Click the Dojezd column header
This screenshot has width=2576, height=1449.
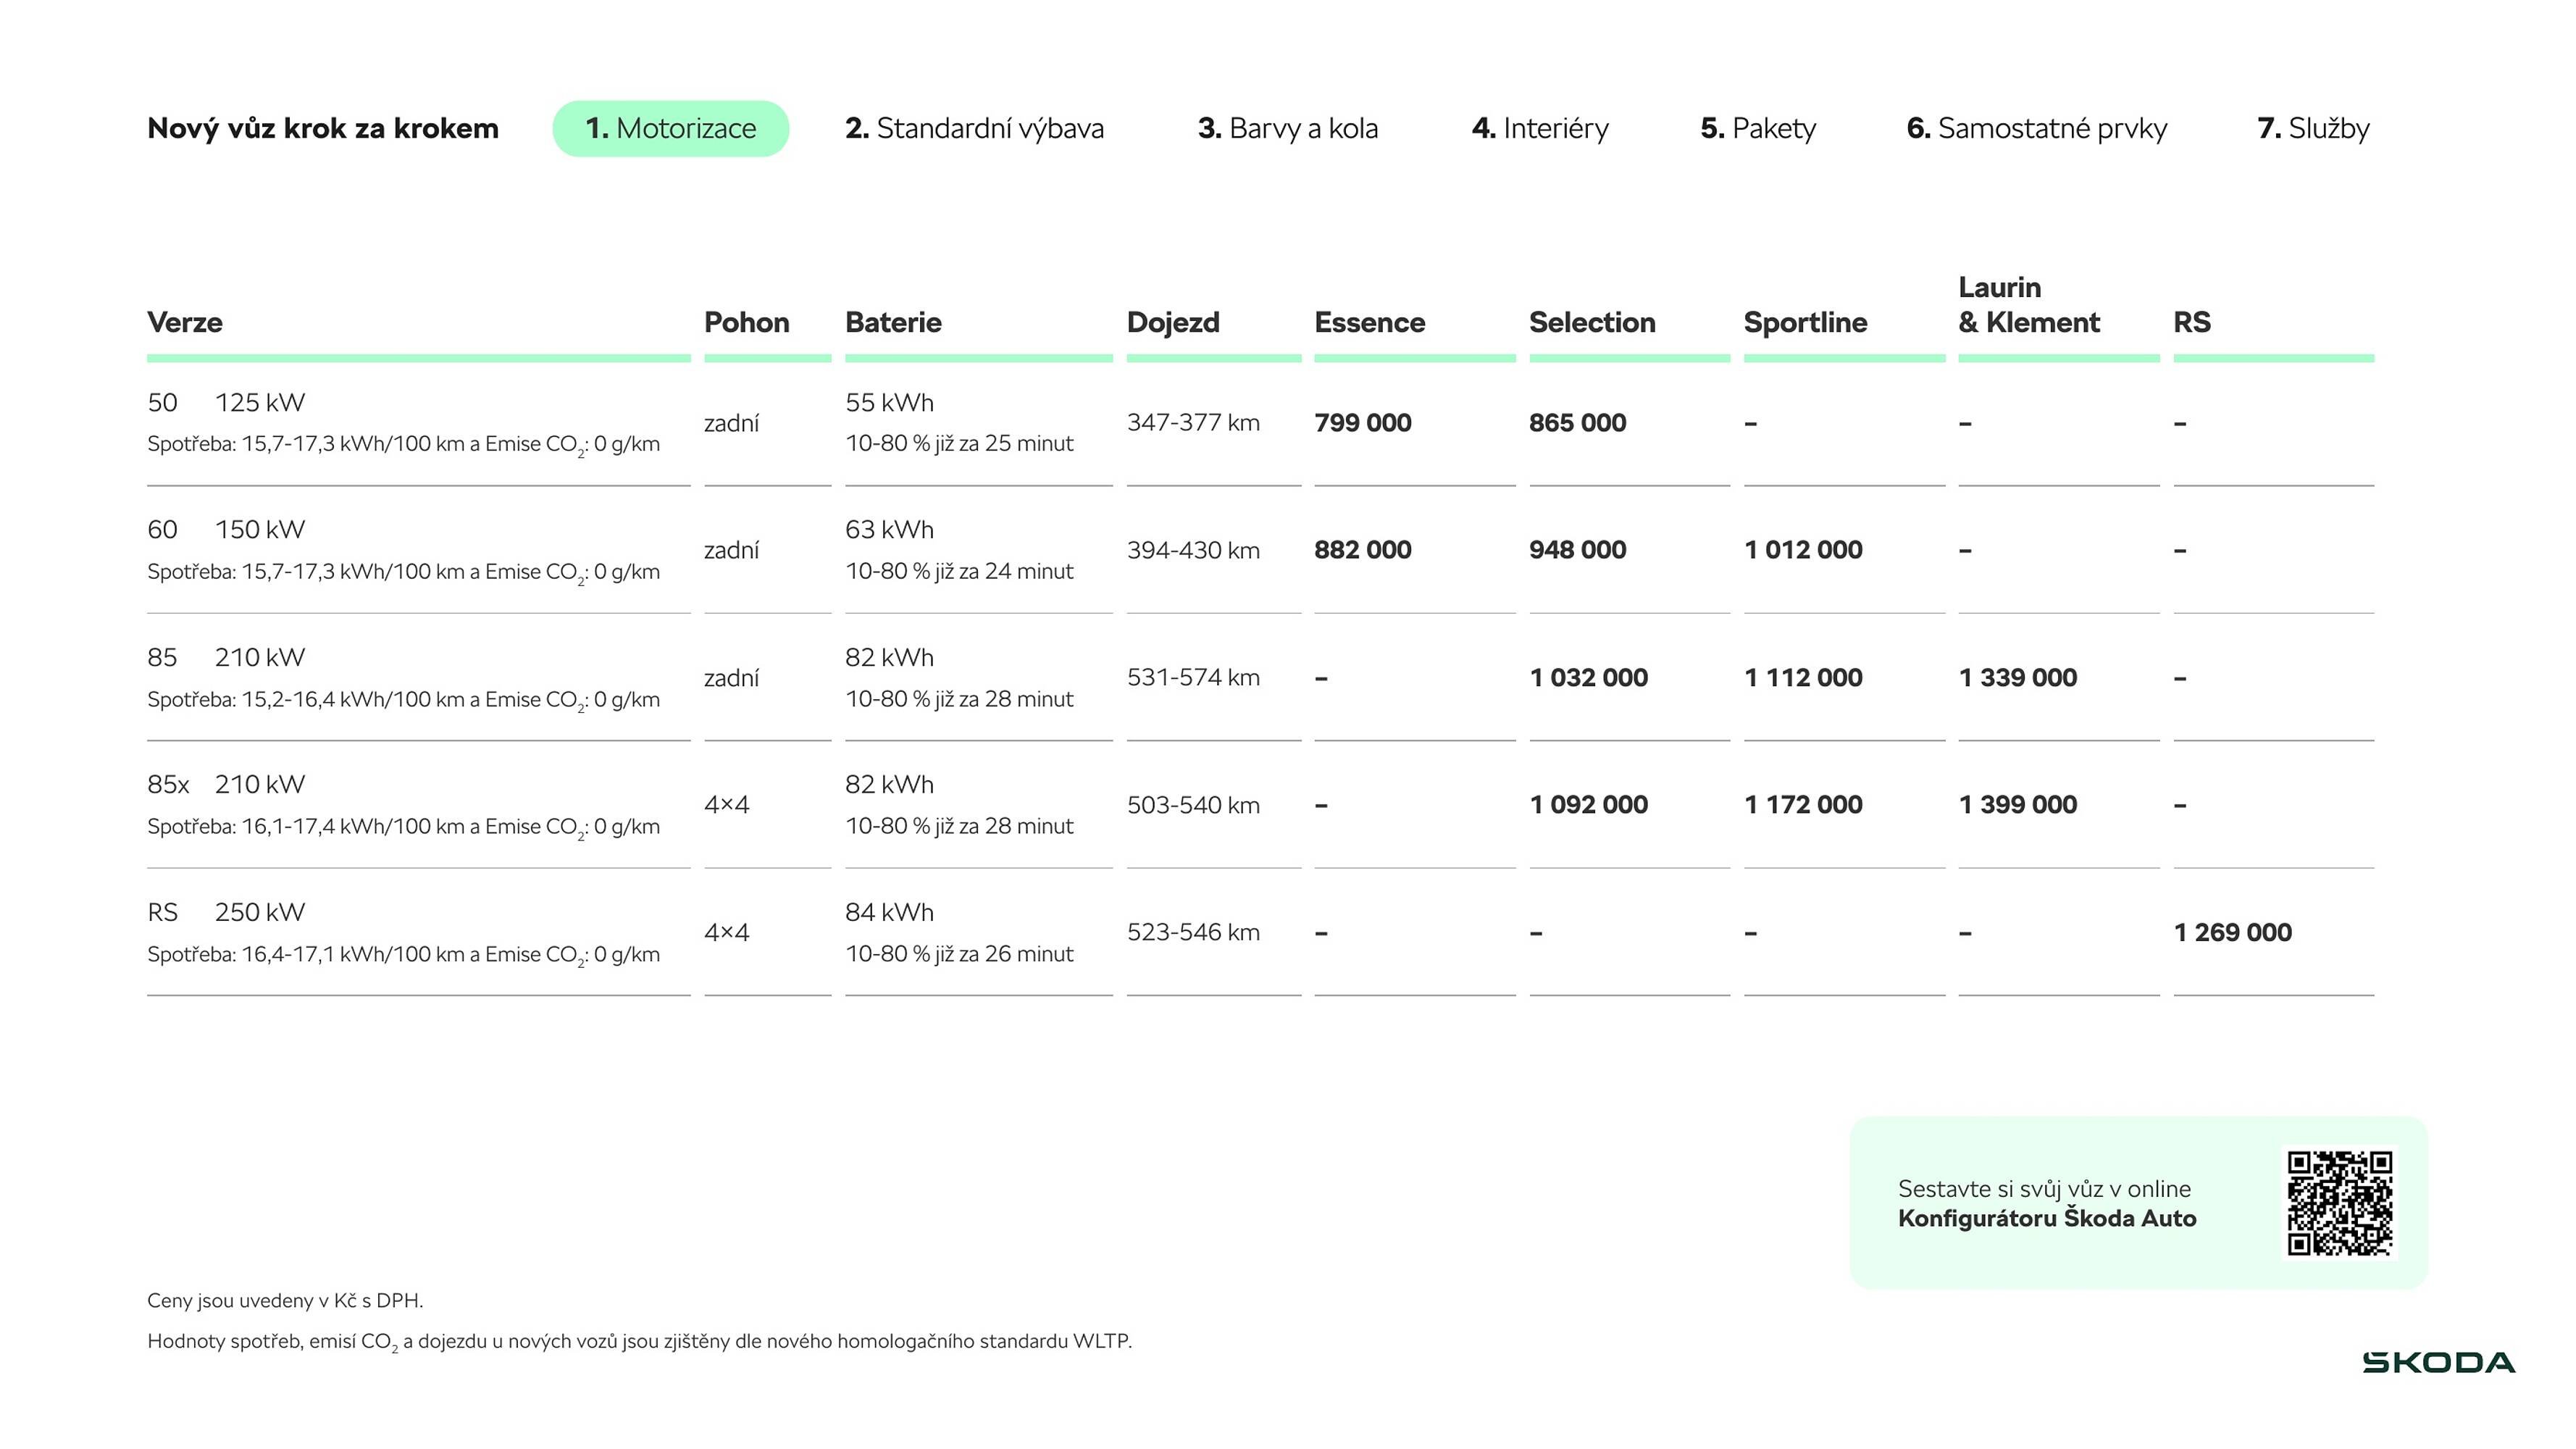1172,322
